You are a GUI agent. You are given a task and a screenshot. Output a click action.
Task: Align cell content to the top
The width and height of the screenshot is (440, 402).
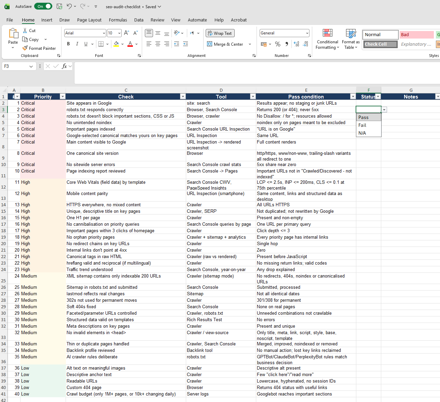coord(149,33)
